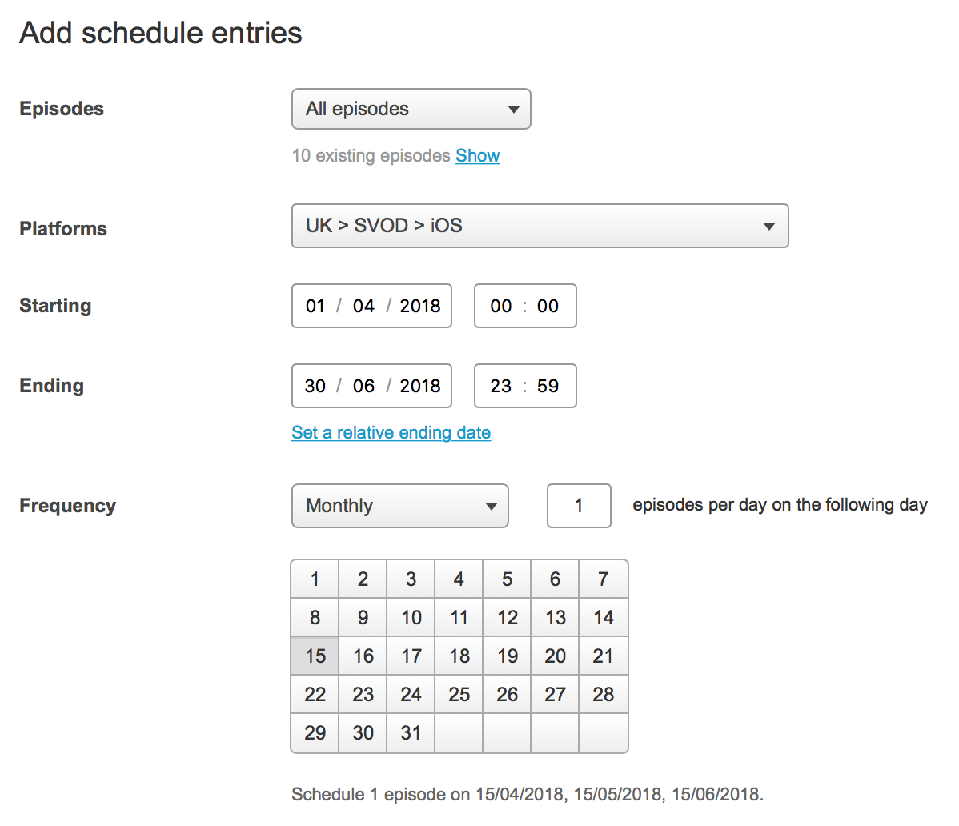This screenshot has height=826, width=959.
Task: Select day 10 in the day grid
Action: click(x=411, y=618)
